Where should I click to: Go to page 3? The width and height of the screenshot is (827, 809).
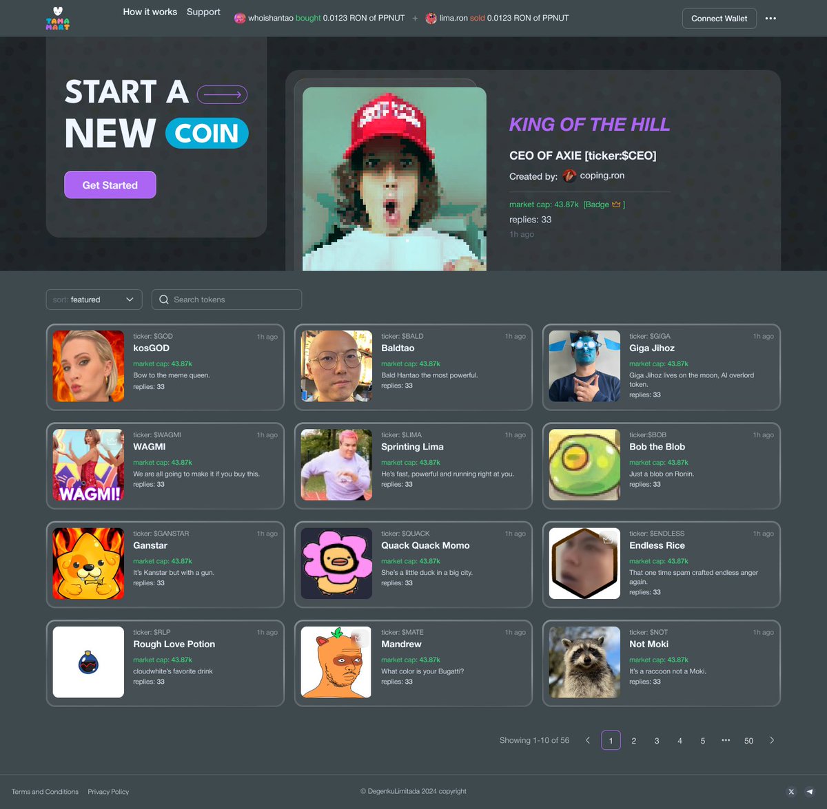click(657, 741)
